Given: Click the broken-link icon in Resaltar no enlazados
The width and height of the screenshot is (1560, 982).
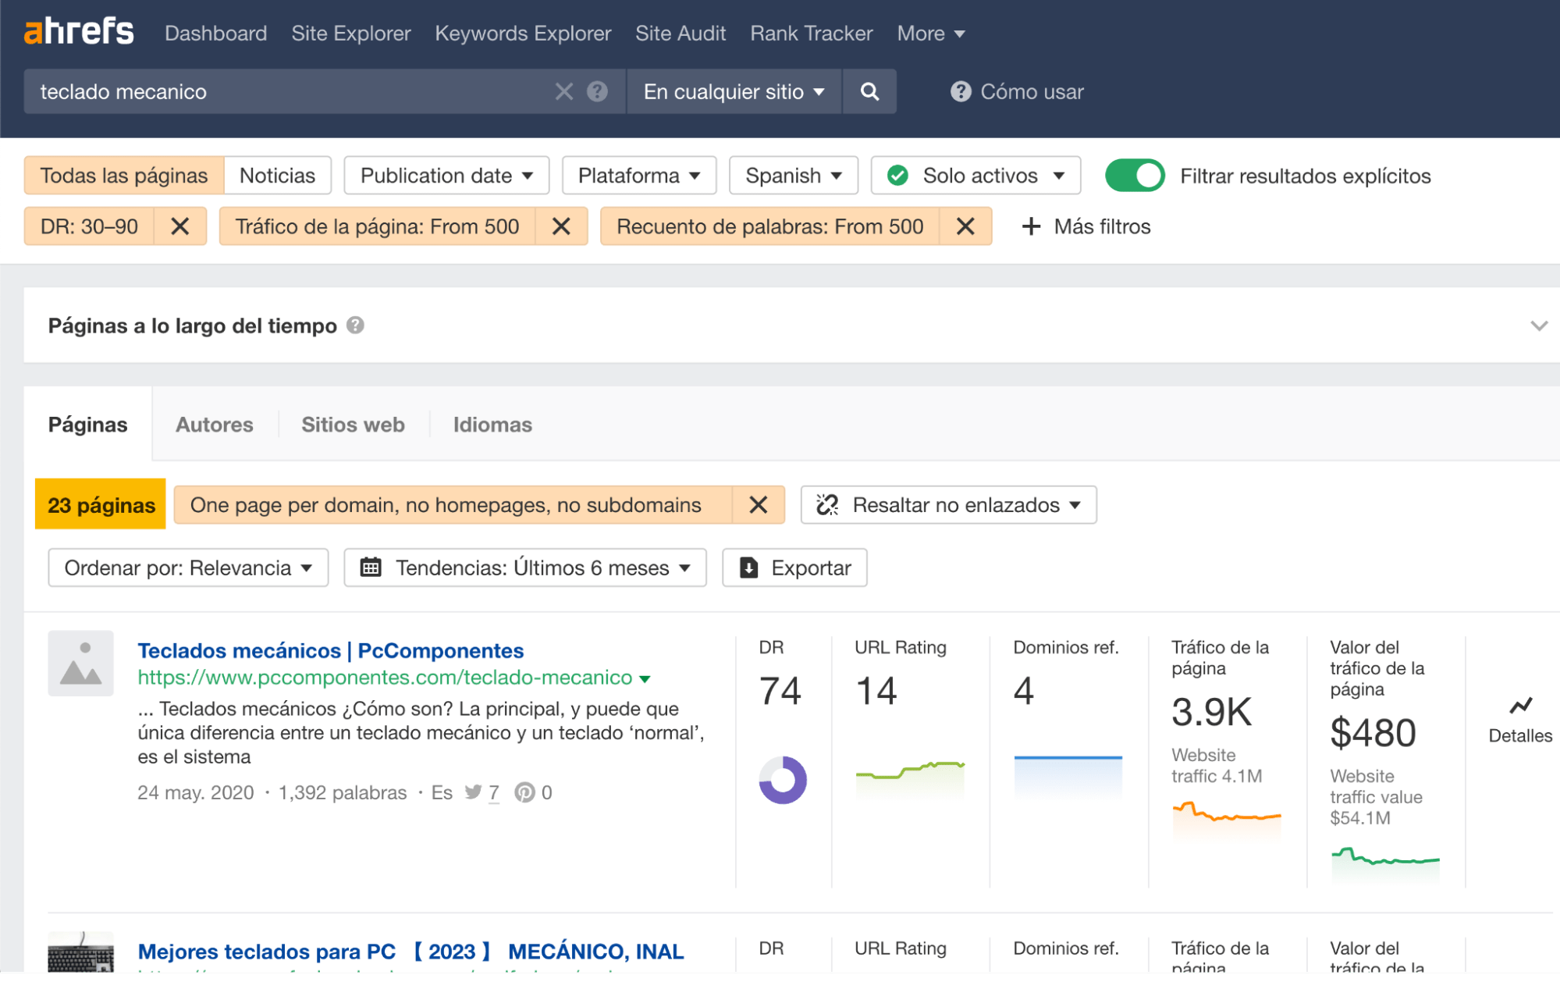Looking at the screenshot, I should (826, 504).
